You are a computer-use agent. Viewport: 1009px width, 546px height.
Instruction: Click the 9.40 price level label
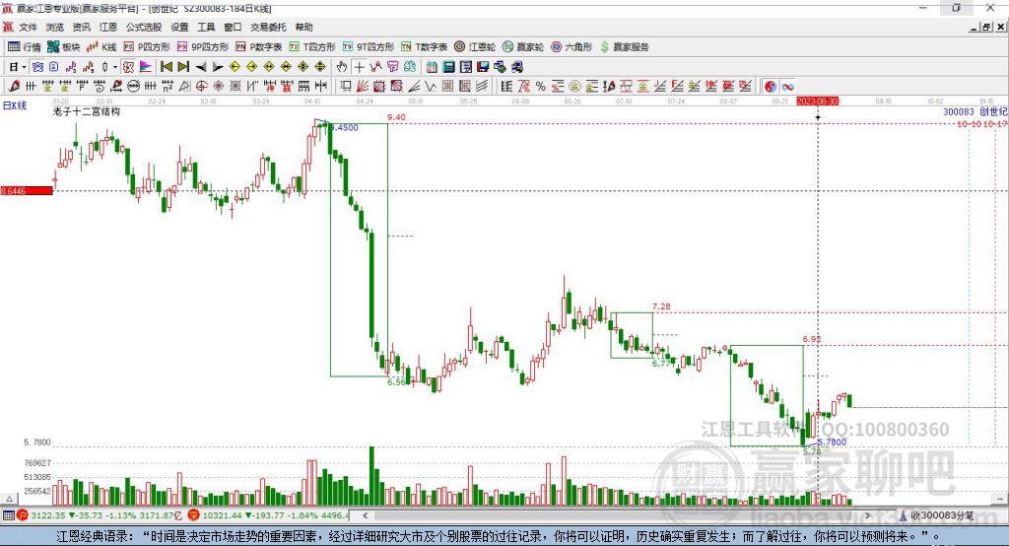(x=396, y=117)
